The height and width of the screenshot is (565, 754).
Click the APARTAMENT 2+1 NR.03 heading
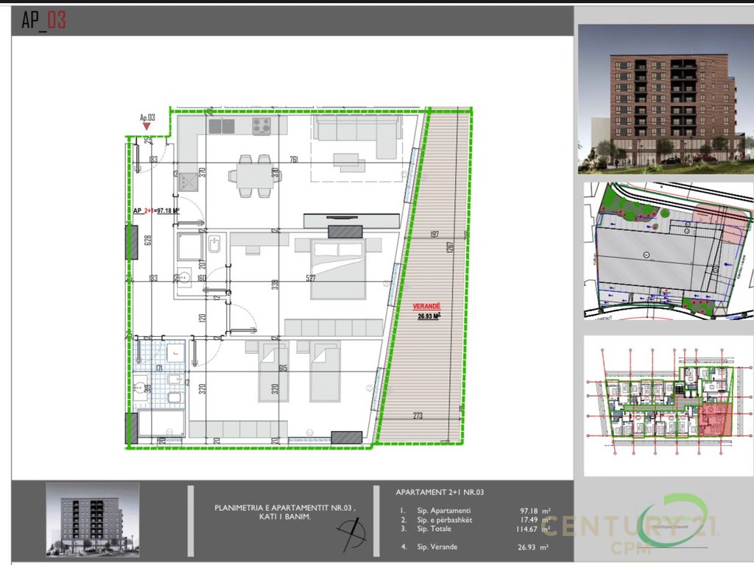coord(440,492)
